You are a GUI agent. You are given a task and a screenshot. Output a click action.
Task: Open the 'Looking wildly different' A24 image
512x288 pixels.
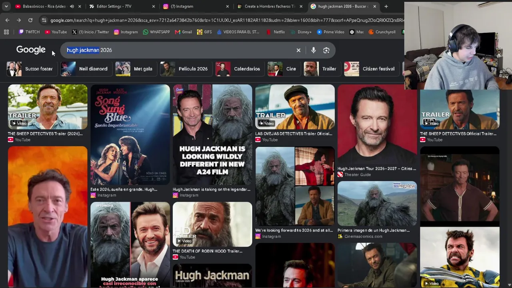(x=212, y=135)
